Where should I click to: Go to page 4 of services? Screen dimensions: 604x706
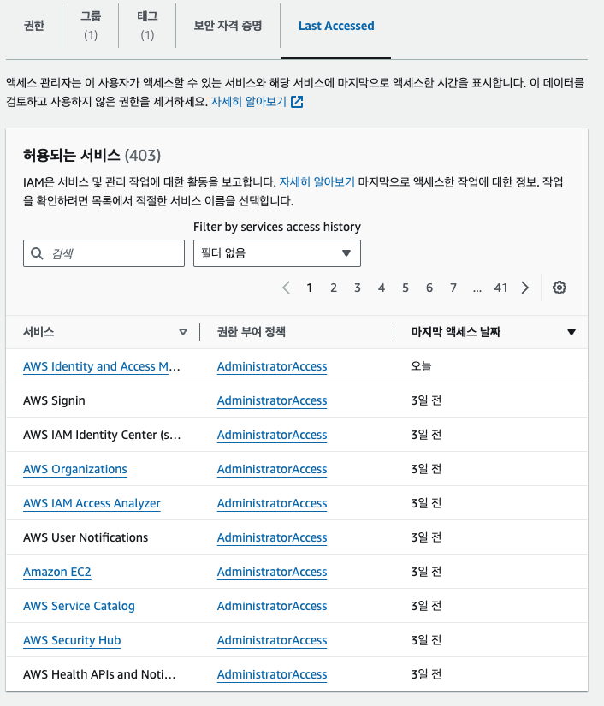[382, 288]
